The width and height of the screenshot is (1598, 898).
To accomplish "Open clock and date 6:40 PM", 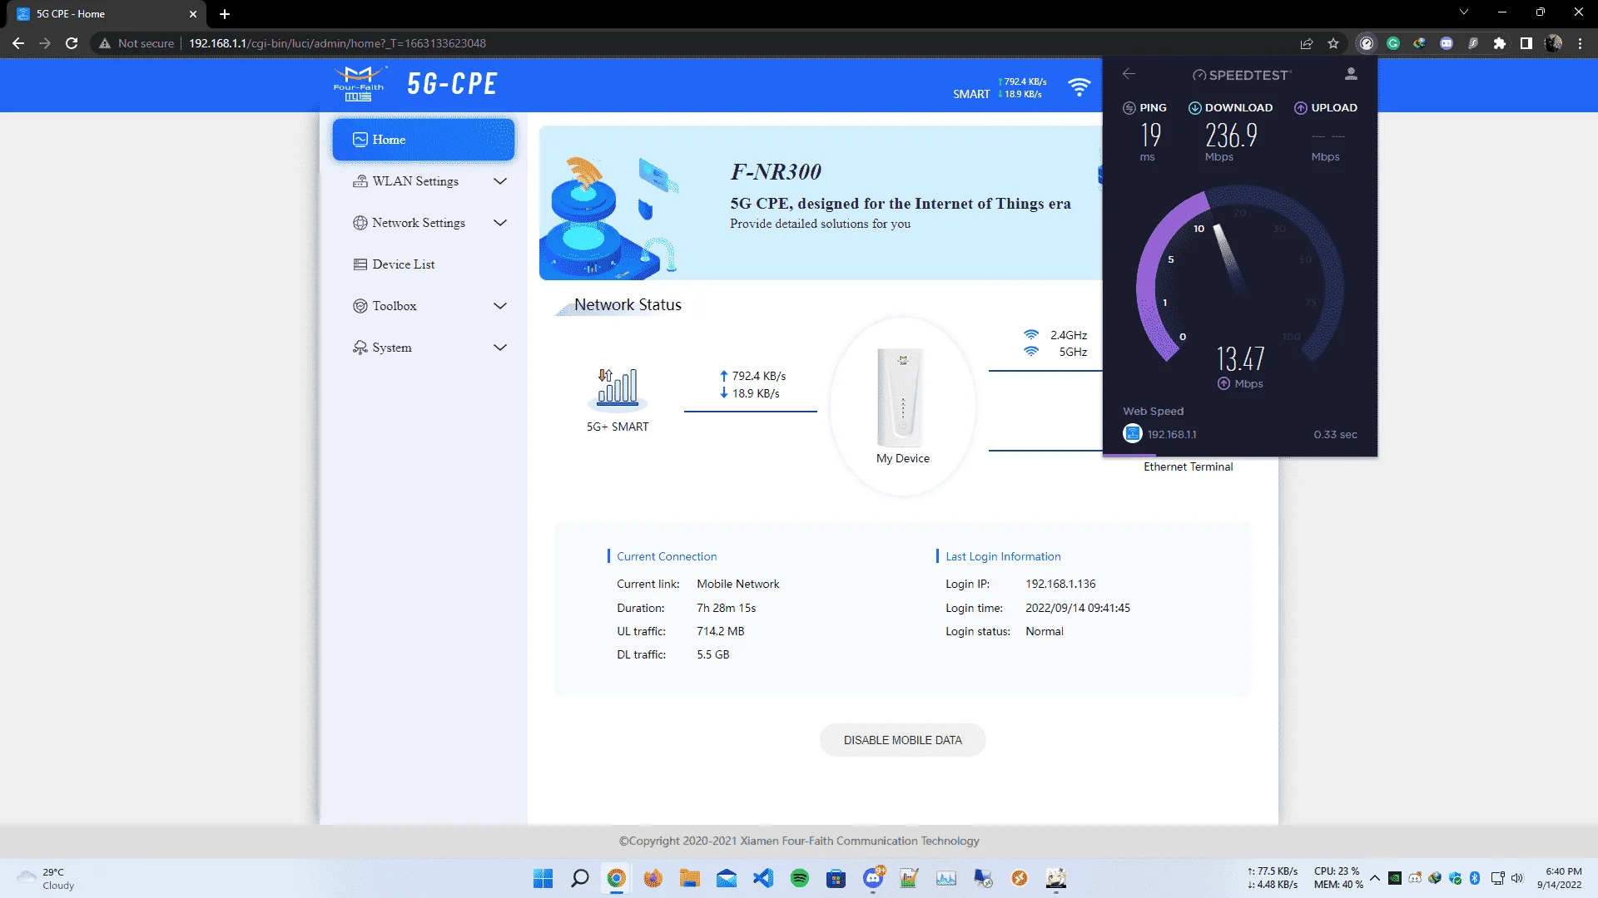I will (1560, 878).
